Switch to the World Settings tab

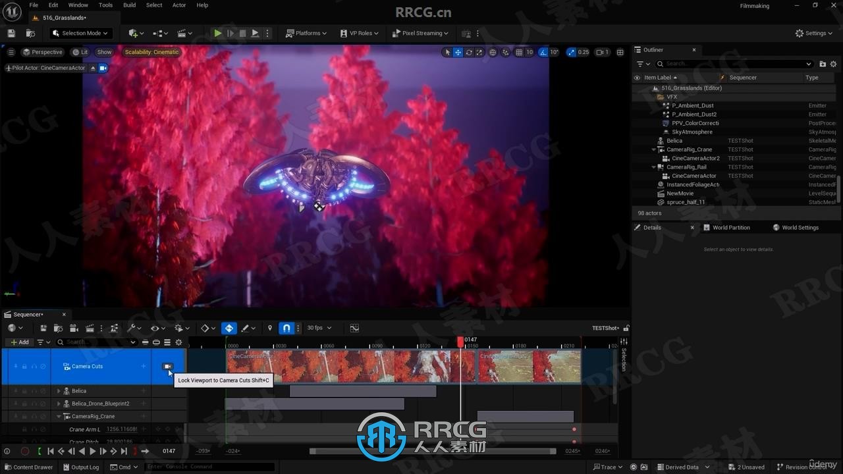pyautogui.click(x=796, y=228)
